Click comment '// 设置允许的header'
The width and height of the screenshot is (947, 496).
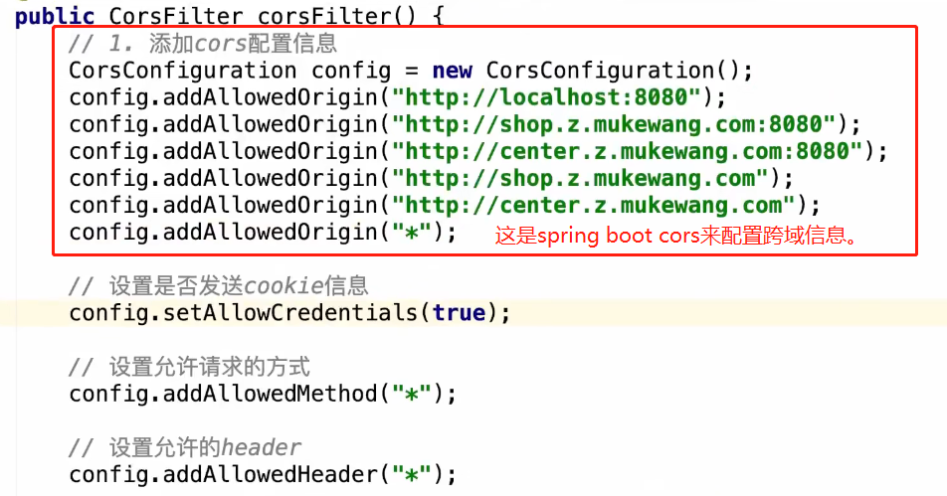185,447
